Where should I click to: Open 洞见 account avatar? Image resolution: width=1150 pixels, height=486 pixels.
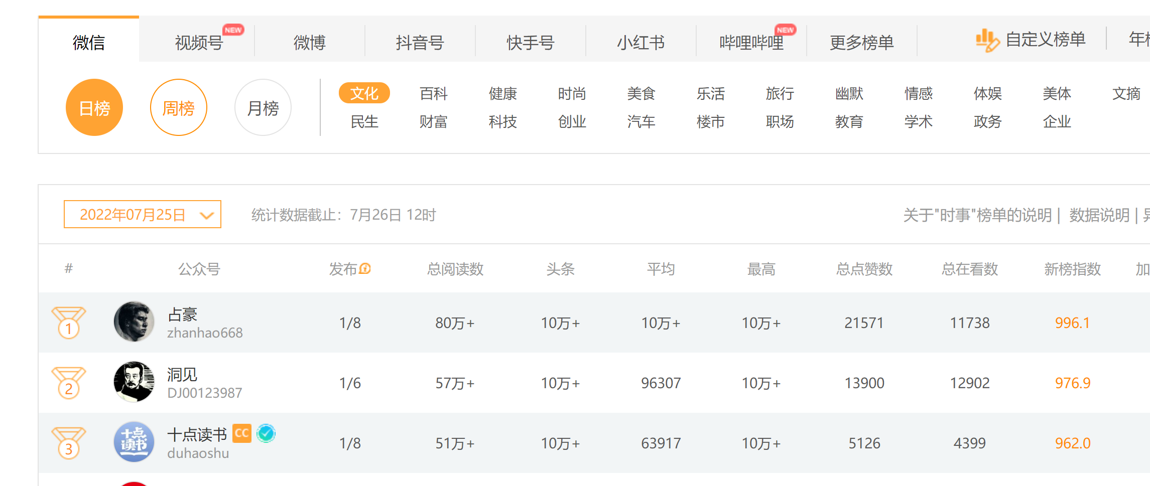click(134, 382)
